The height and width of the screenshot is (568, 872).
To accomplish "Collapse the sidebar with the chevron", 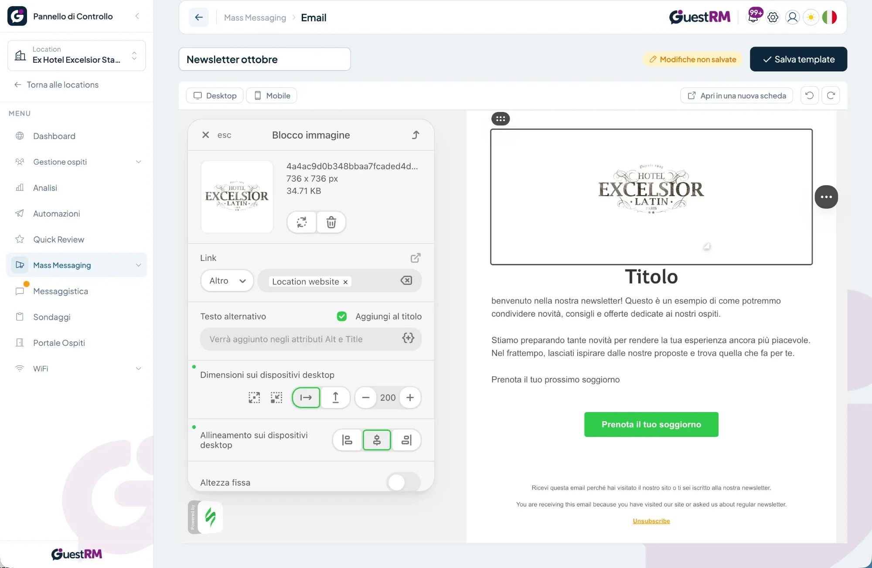I will tap(137, 16).
